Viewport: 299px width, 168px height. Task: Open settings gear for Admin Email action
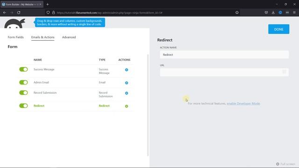(x=127, y=83)
